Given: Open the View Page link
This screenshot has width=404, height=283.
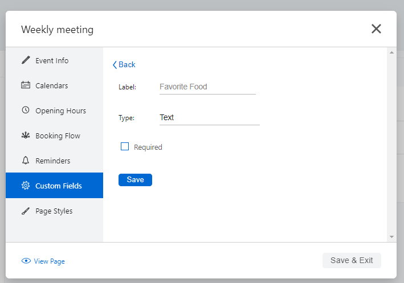Looking at the screenshot, I should [x=49, y=261].
